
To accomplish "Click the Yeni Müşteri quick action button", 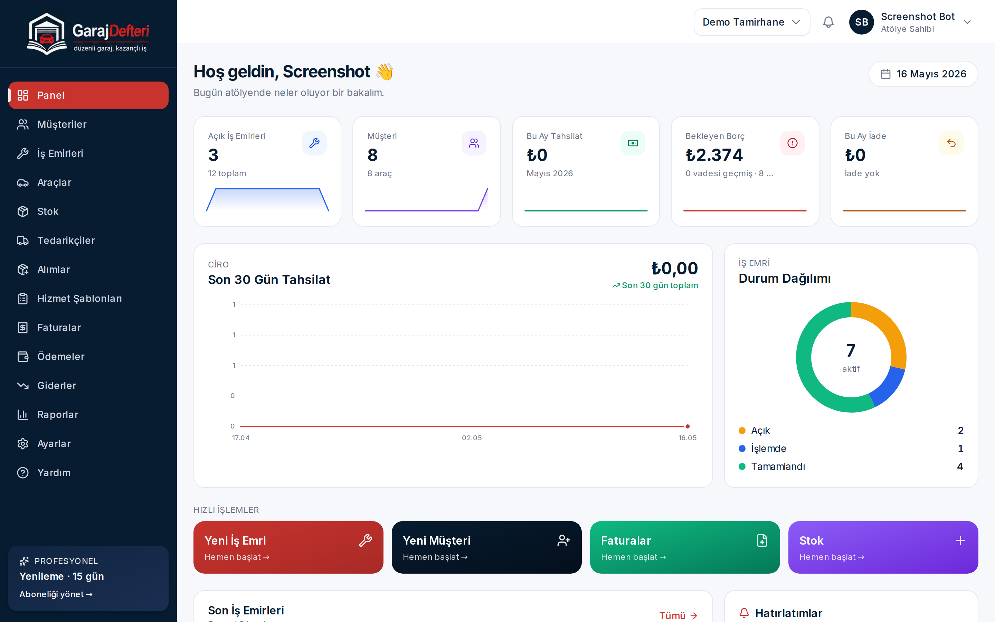I will tap(486, 547).
